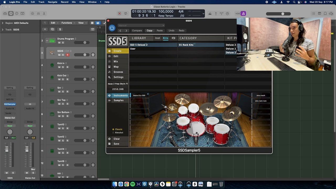Click the Compare button in plugin header

click(x=137, y=30)
